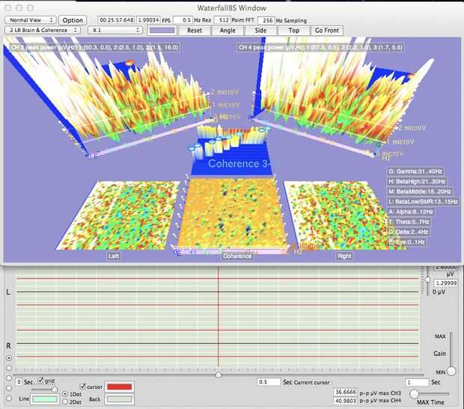Click the Sec offset field showing 0
The image size is (464, 409).
(x=19, y=382)
